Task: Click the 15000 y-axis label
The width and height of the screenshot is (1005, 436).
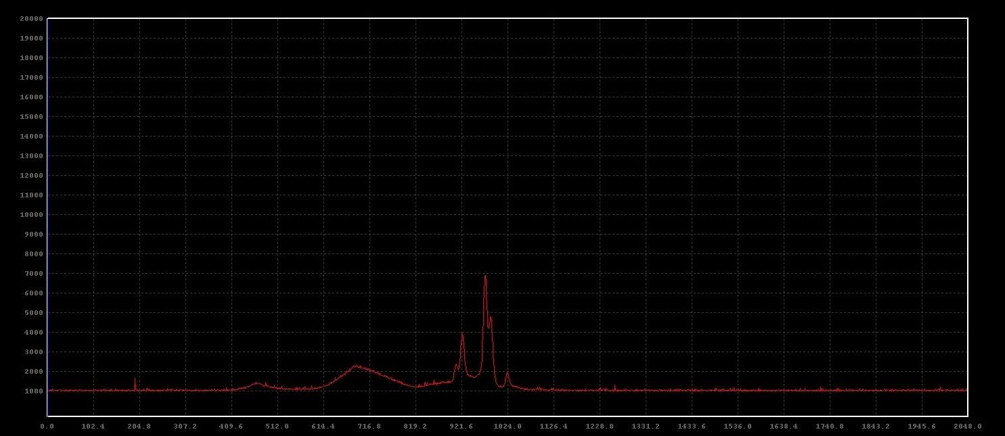Action: point(32,117)
